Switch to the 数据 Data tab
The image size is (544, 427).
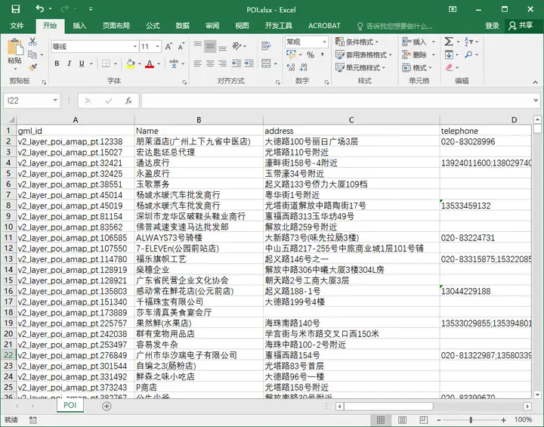182,26
